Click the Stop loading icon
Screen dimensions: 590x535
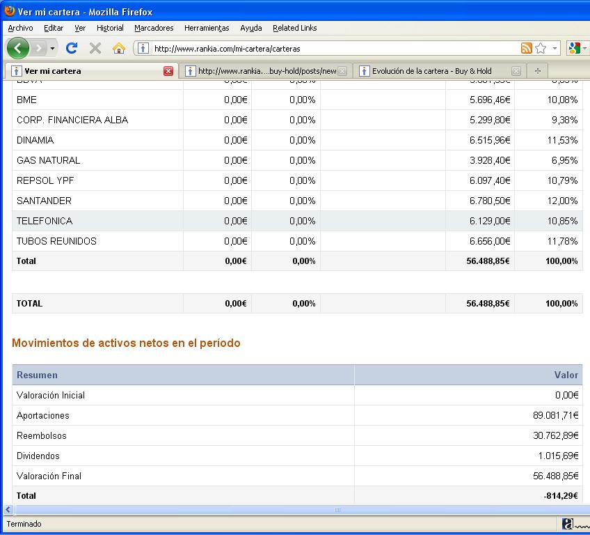click(x=95, y=48)
